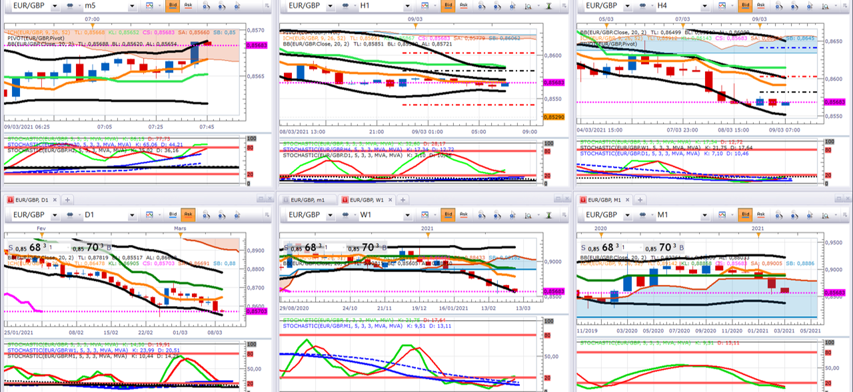Click the toolbar overflow icon in D1 chart
853x392 pixels.
(x=267, y=214)
